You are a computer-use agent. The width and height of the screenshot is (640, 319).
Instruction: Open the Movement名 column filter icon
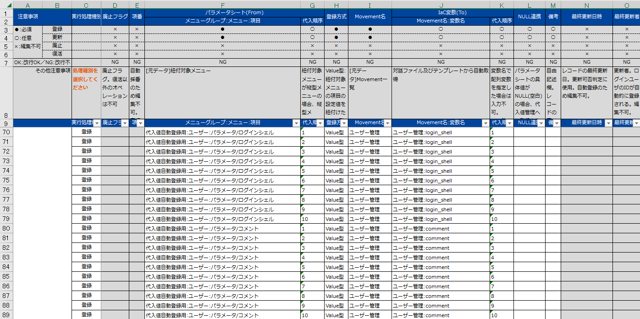pos(387,124)
